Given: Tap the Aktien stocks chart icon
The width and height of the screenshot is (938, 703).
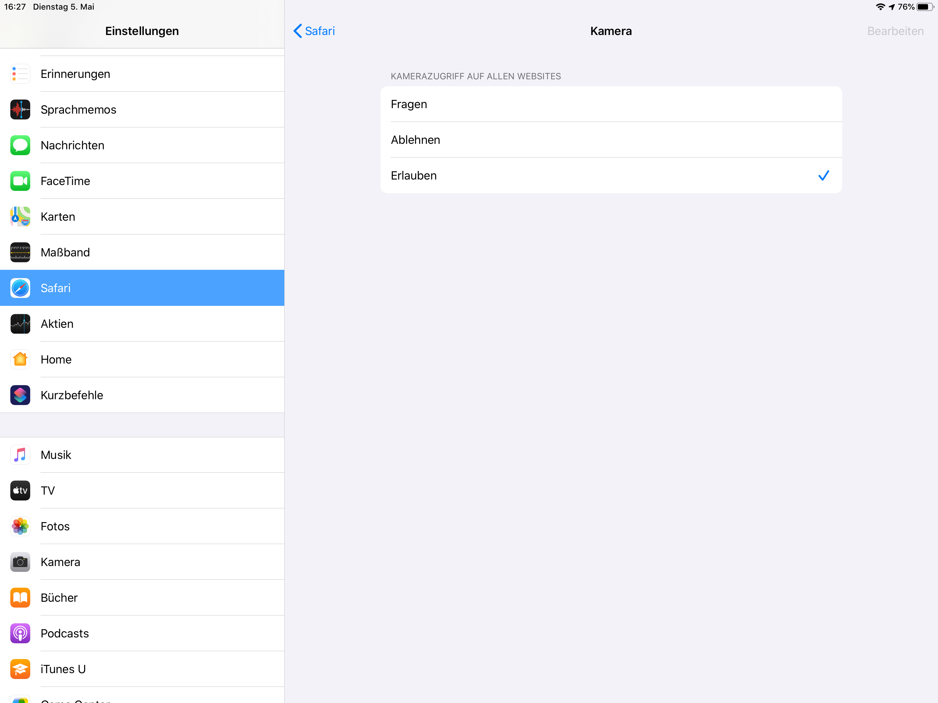Looking at the screenshot, I should [20, 323].
